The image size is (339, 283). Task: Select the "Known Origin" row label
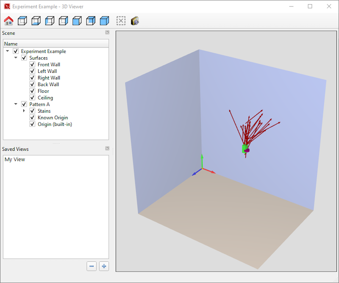[53, 118]
